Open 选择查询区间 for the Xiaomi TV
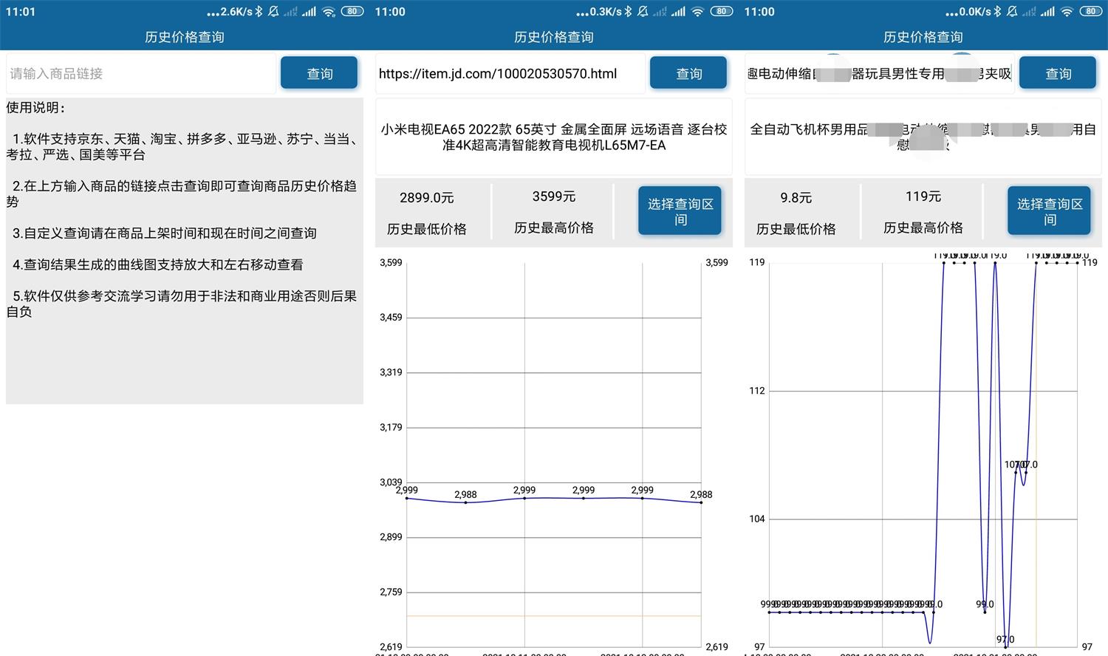Viewport: 1108px width, 656px height. (679, 211)
